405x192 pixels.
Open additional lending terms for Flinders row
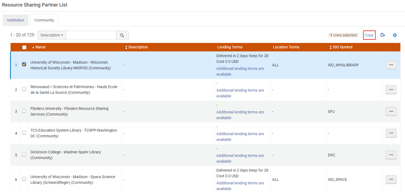pyautogui.click(x=240, y=115)
